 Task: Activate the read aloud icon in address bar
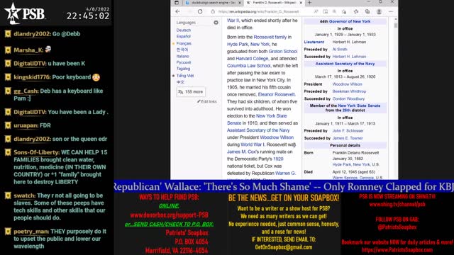tap(316, 11)
